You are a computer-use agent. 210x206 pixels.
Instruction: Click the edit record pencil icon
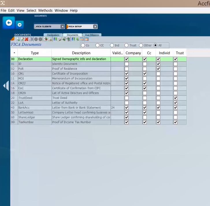[x=22, y=39]
